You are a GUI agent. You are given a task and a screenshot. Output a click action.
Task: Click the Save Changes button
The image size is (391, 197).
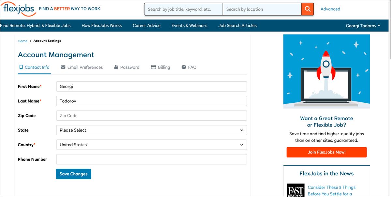[74, 174]
